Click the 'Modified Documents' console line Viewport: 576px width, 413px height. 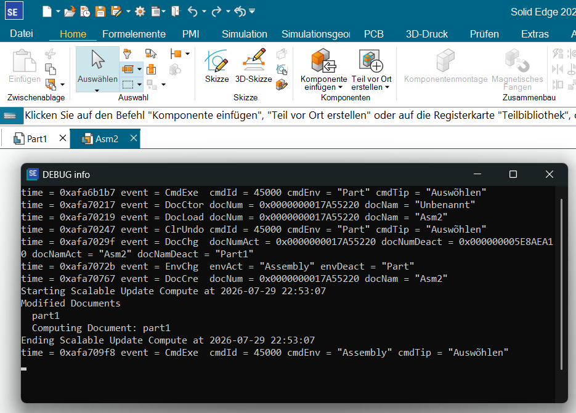tap(70, 303)
